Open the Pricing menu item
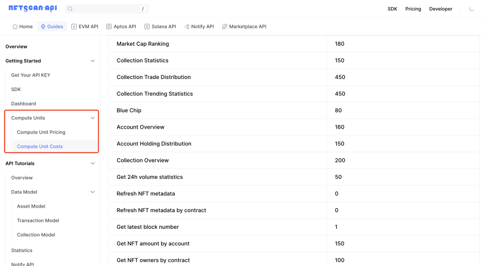Viewport: 484px width, 266px height. [413, 9]
